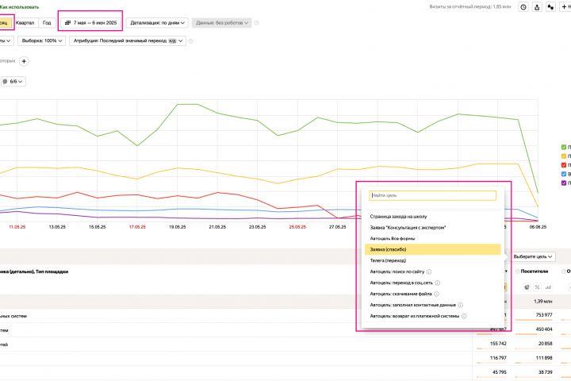Click the pie chart icon in Посетители column
The width and height of the screenshot is (571, 381).
tap(525, 286)
